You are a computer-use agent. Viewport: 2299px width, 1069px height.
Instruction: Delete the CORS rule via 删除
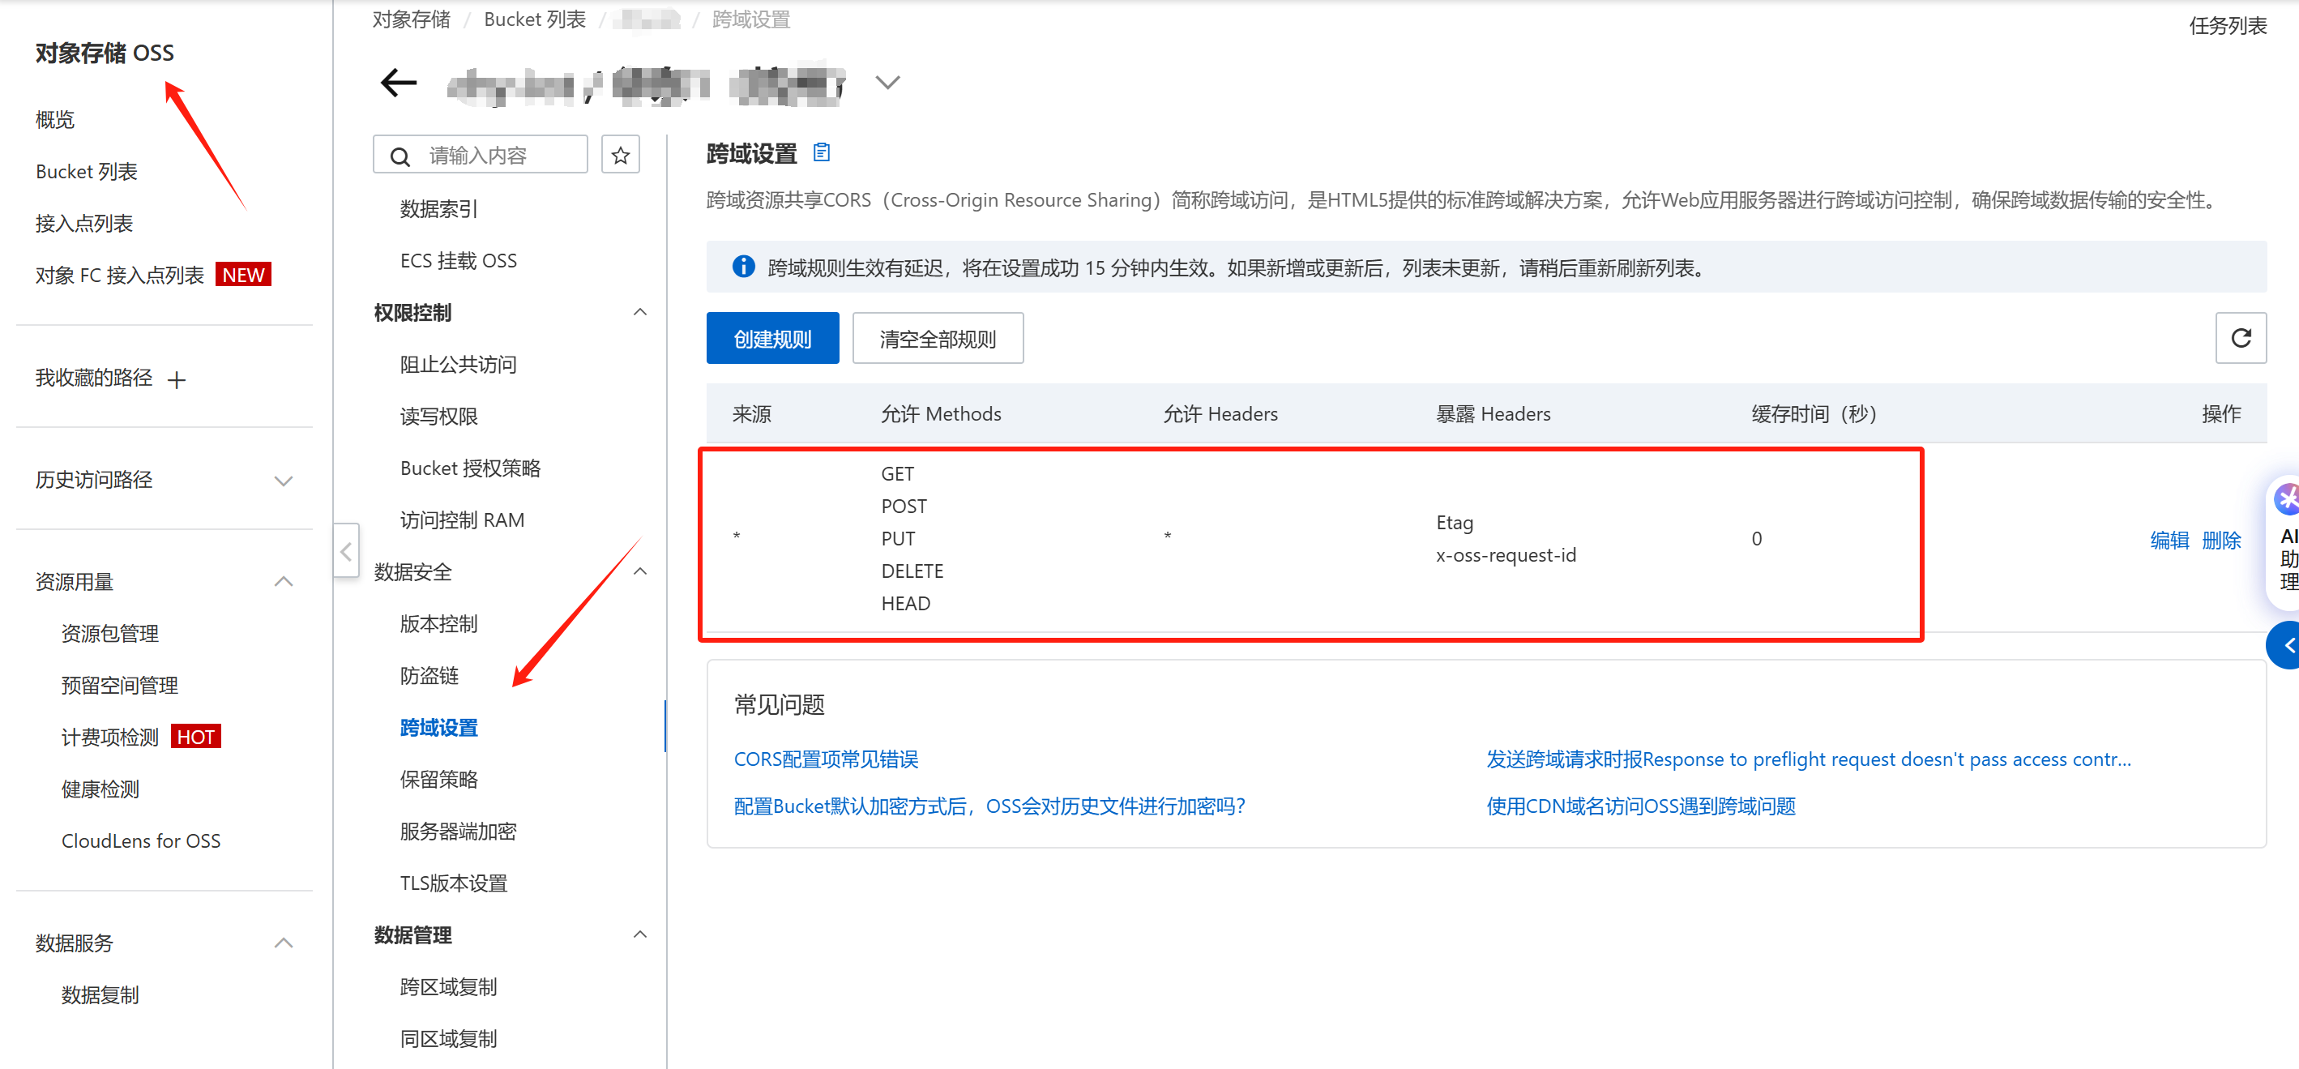(2220, 540)
